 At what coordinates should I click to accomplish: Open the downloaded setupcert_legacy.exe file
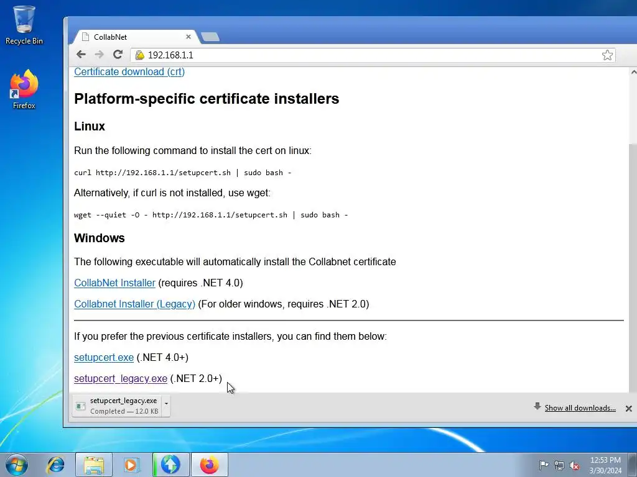coord(117,406)
